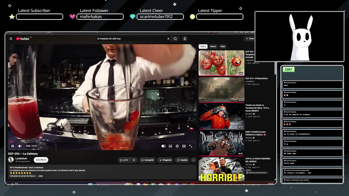Go to the YouTube home logo
349x196 pixels.
[23, 39]
